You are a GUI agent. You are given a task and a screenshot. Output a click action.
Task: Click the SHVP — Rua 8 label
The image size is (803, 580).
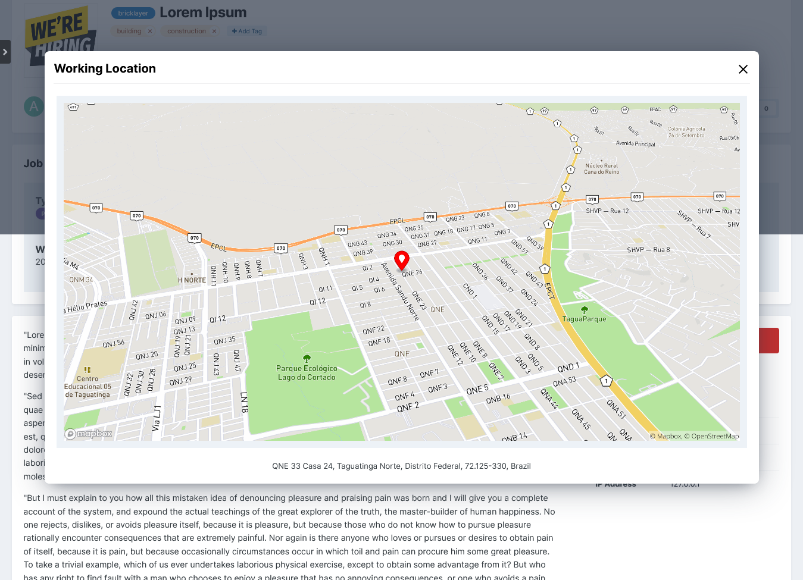(648, 250)
